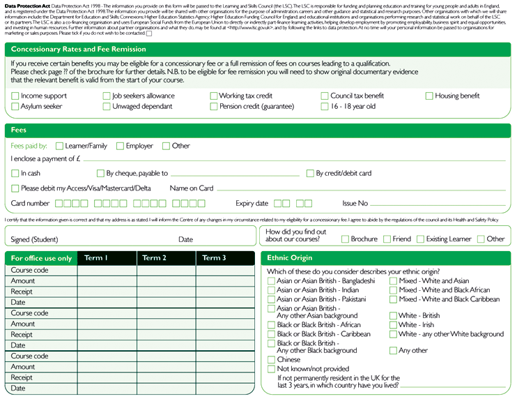
Task: Select Employer as fee payer
Action: pos(120,146)
